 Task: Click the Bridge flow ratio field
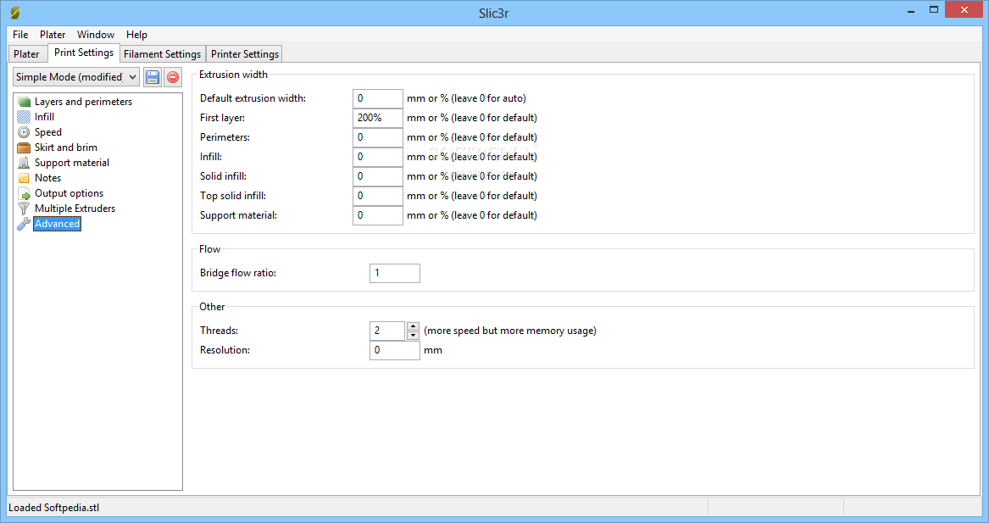click(x=395, y=273)
